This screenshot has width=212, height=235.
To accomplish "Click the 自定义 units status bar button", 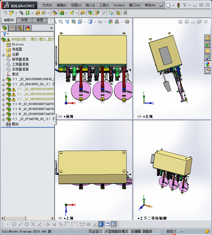I will (x=171, y=231).
